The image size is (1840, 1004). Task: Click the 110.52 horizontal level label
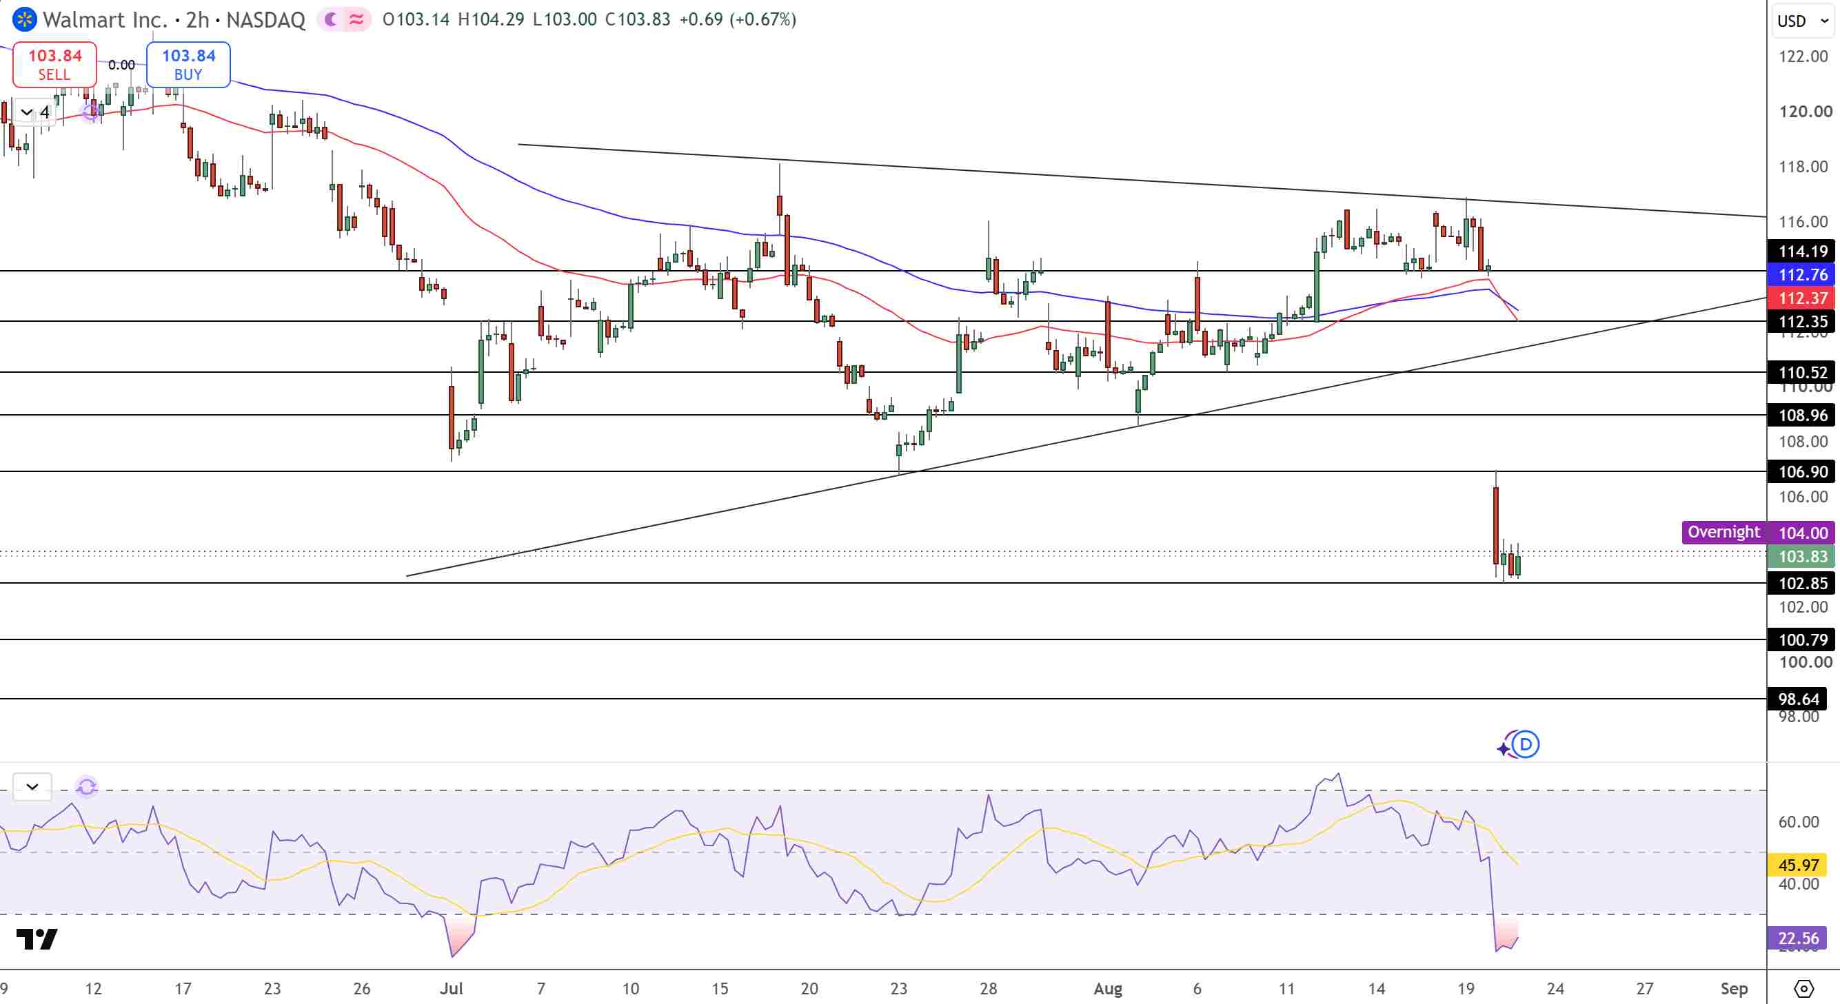(1801, 372)
